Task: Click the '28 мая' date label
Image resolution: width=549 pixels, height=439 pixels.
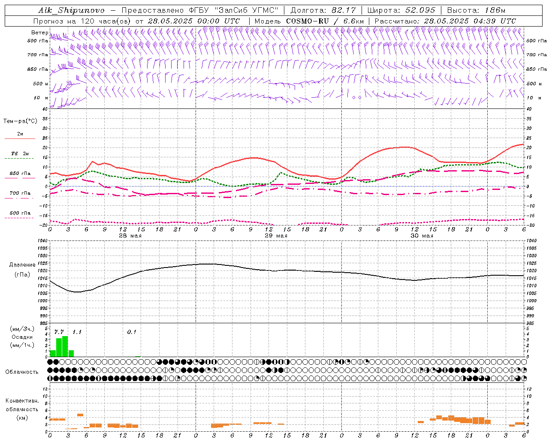Action: click(130, 236)
